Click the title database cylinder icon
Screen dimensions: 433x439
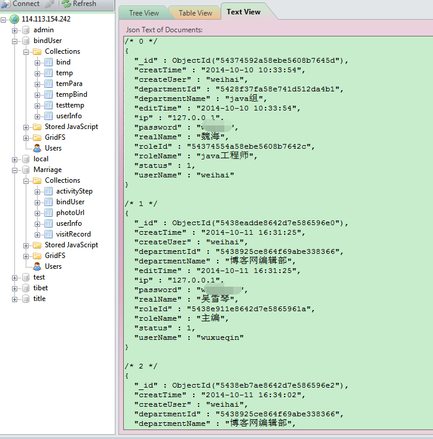click(x=26, y=299)
